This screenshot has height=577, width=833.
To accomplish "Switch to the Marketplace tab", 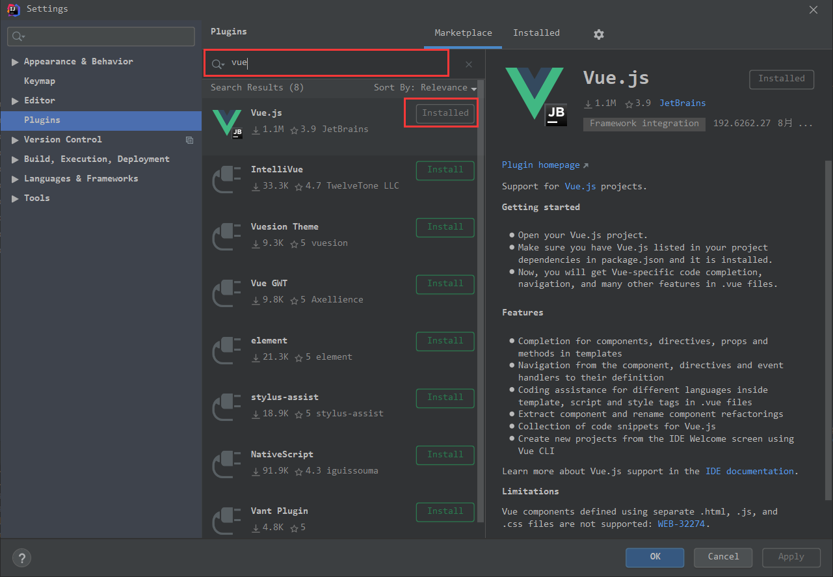I will (463, 33).
